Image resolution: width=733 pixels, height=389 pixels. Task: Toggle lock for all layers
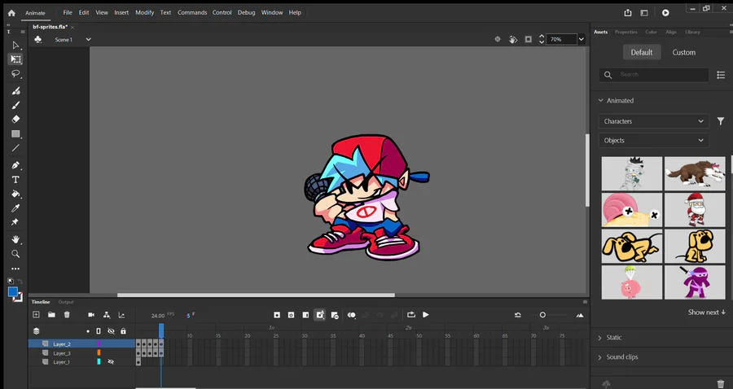[123, 331]
